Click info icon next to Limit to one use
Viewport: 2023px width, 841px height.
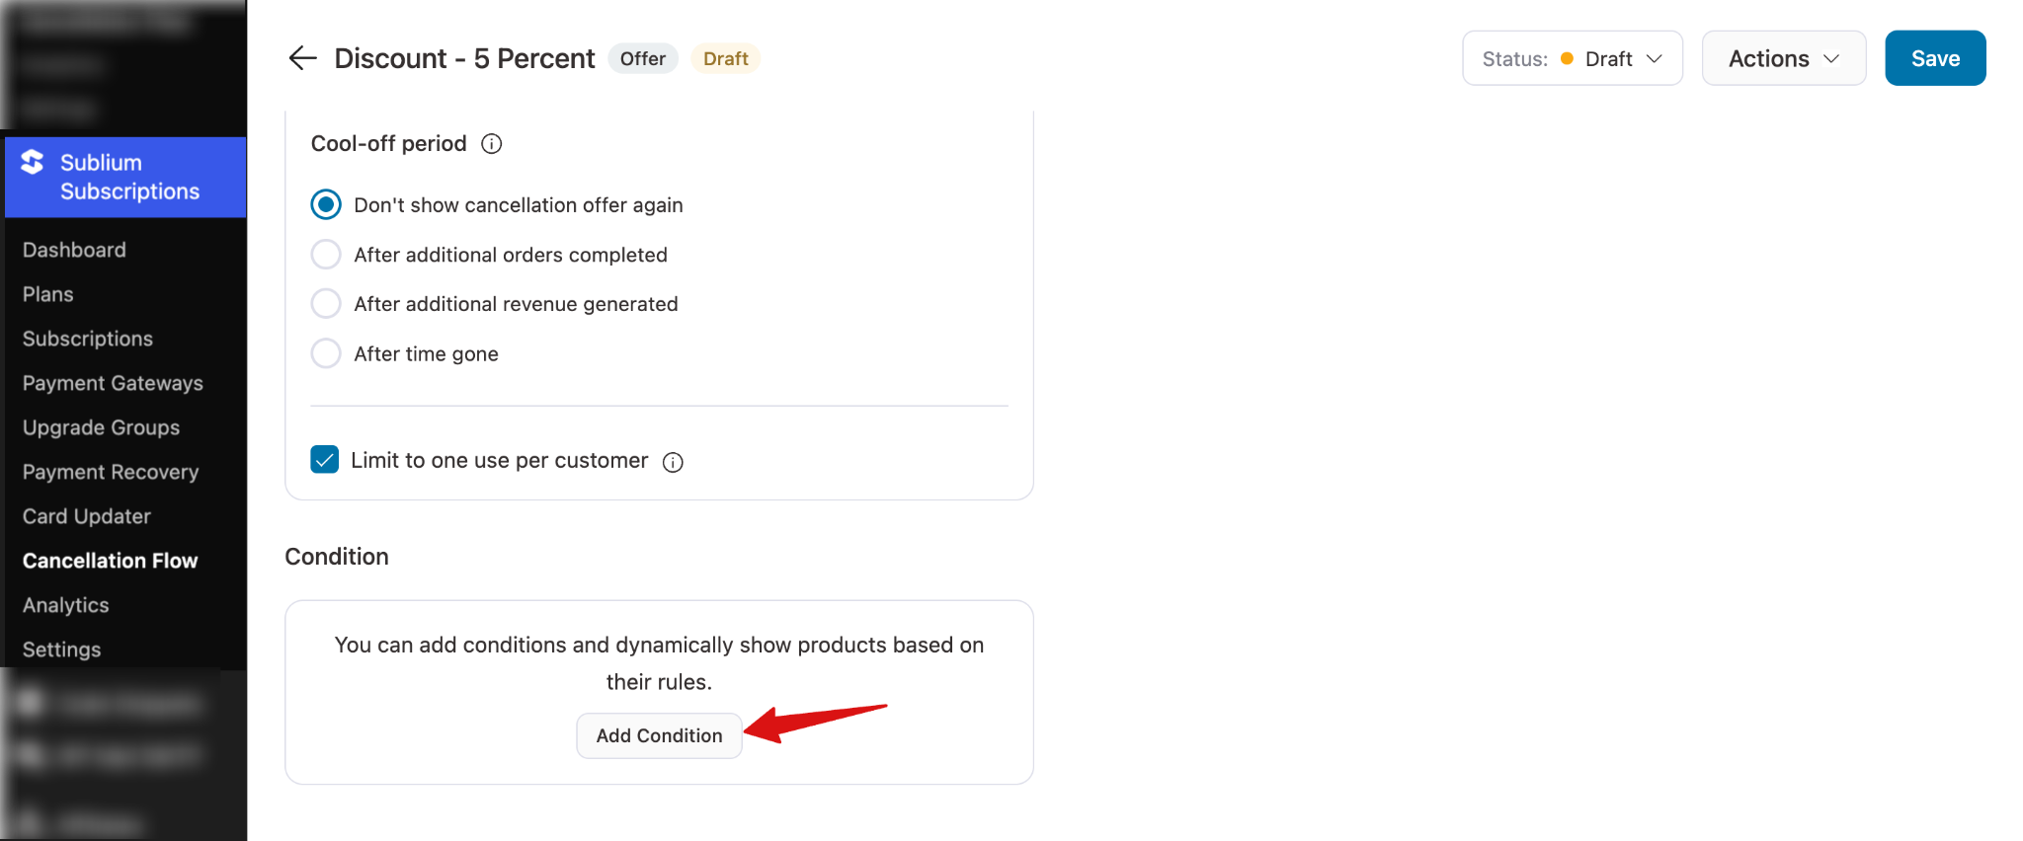(673, 462)
